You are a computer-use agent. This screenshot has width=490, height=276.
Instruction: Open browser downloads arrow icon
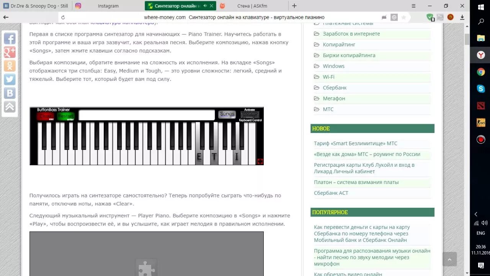462,17
